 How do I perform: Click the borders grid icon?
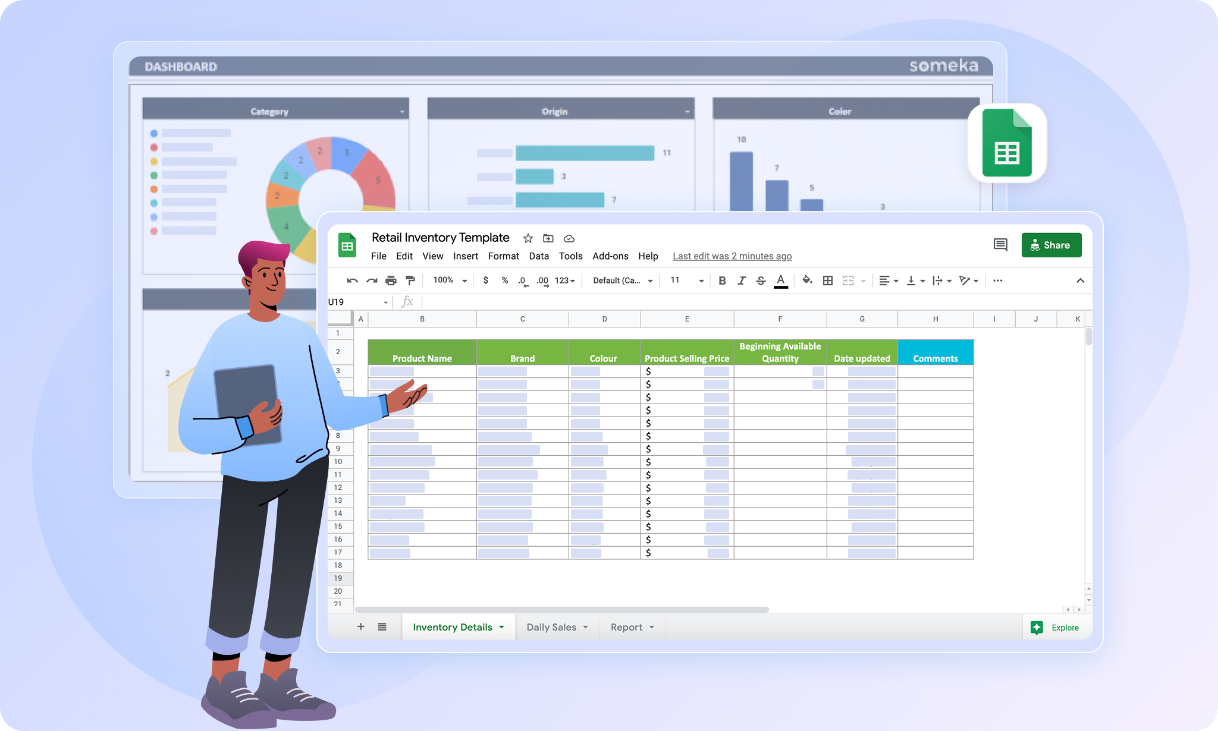point(827,281)
